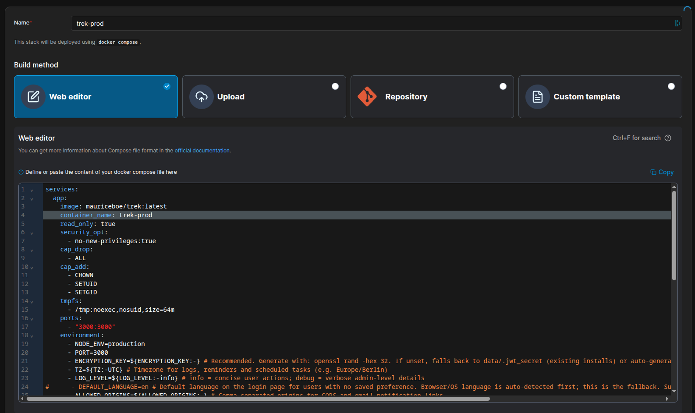
Task: Choose the Repository build method card
Action: point(432,97)
